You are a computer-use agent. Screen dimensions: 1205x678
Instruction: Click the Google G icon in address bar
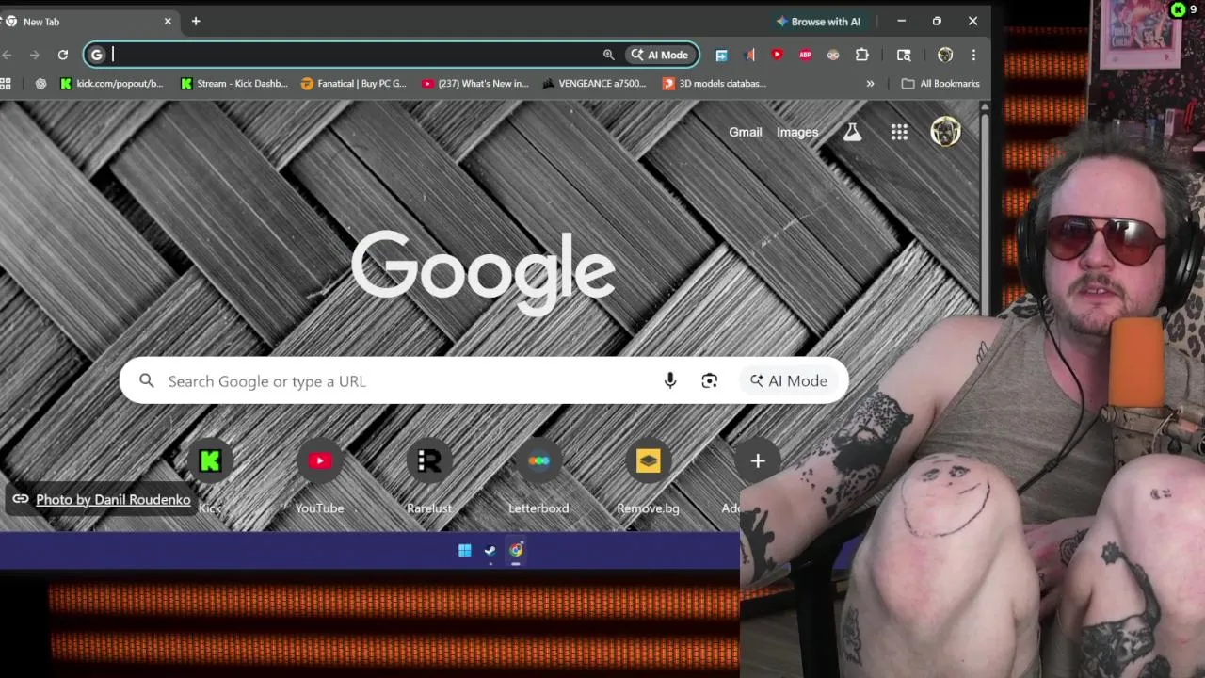(96, 55)
